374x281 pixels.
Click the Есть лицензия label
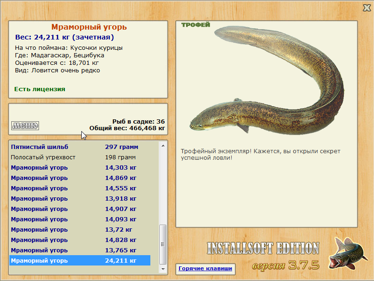click(x=39, y=89)
